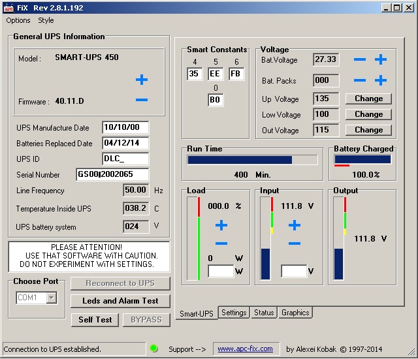418x359 pixels.
Task: Click Change button for Up Voltage
Action: coord(368,99)
